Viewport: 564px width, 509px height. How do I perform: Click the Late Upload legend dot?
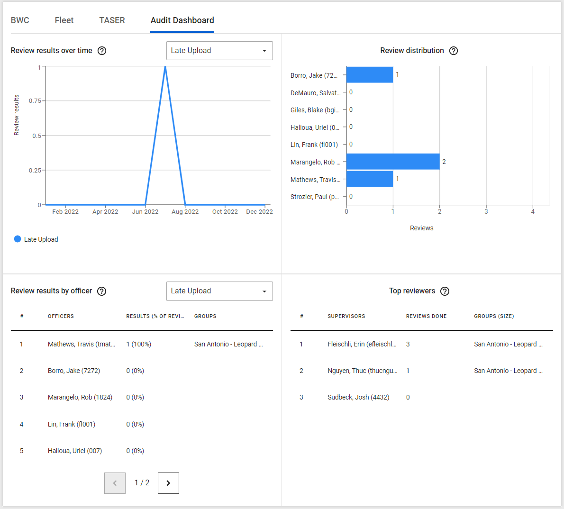pos(17,239)
